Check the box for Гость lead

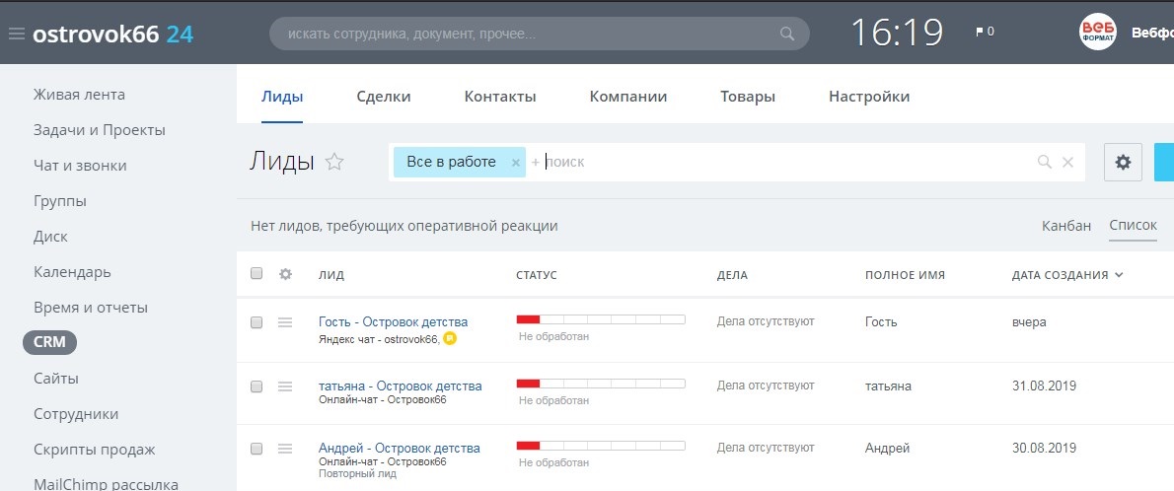click(257, 322)
